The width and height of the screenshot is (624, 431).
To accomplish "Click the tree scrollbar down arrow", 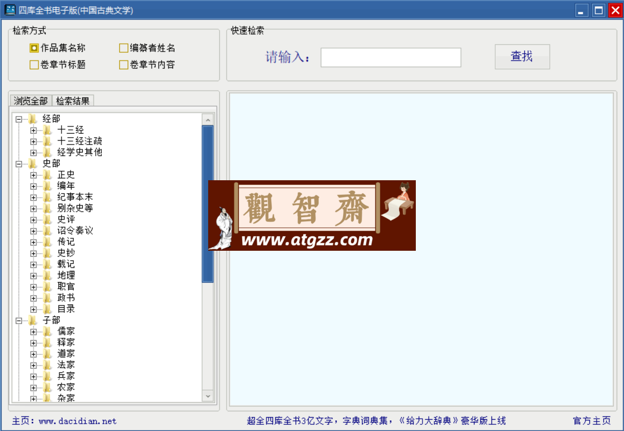I will (208, 396).
